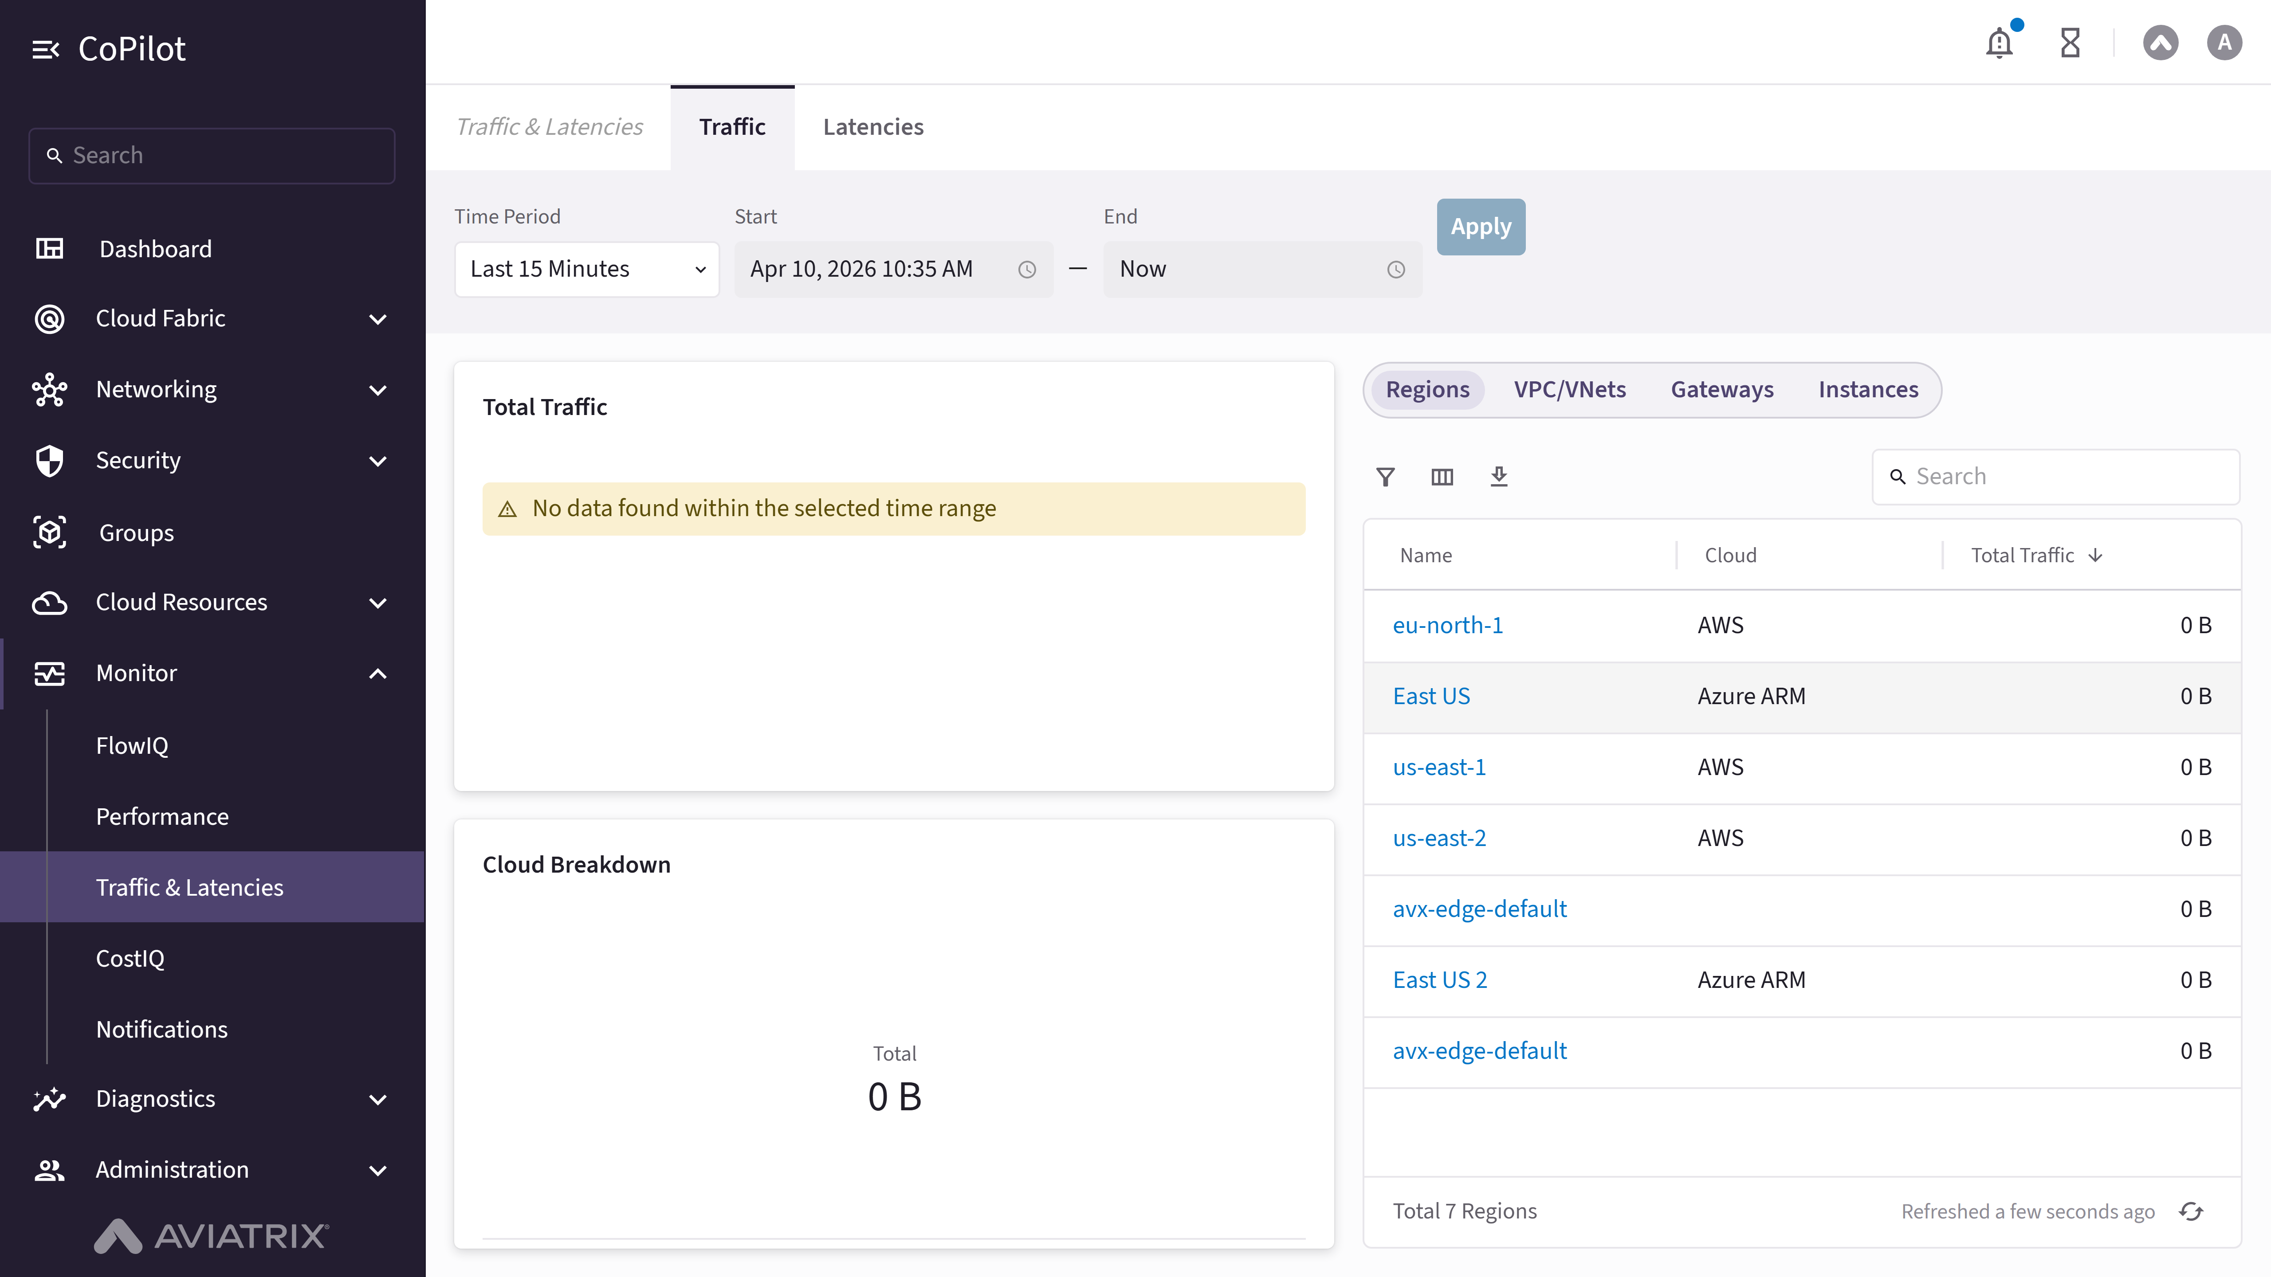Click the Groups icon in sidebar

pos(49,532)
